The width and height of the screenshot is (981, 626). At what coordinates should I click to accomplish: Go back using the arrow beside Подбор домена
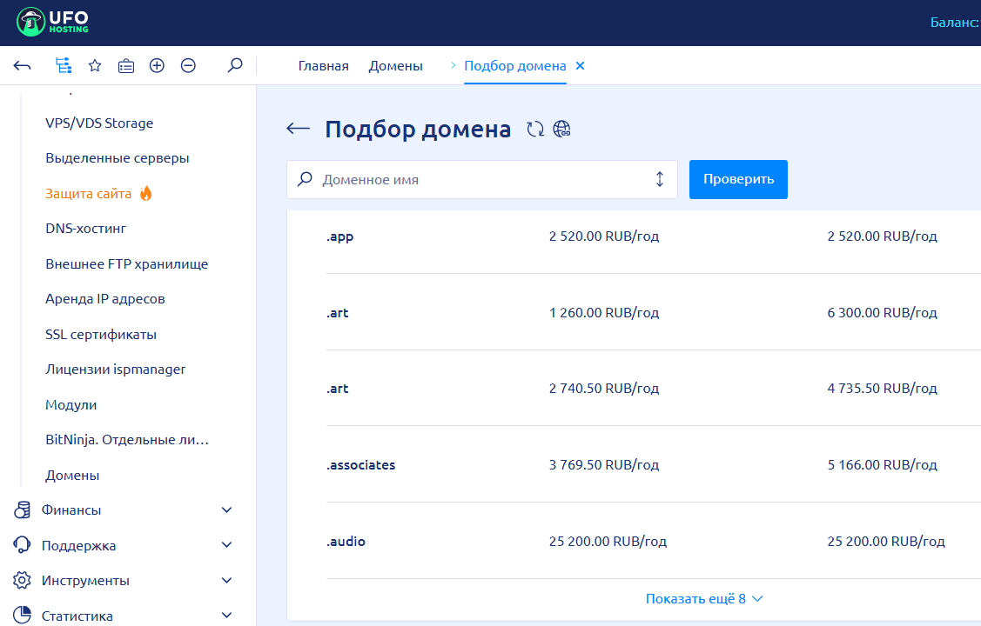[298, 129]
